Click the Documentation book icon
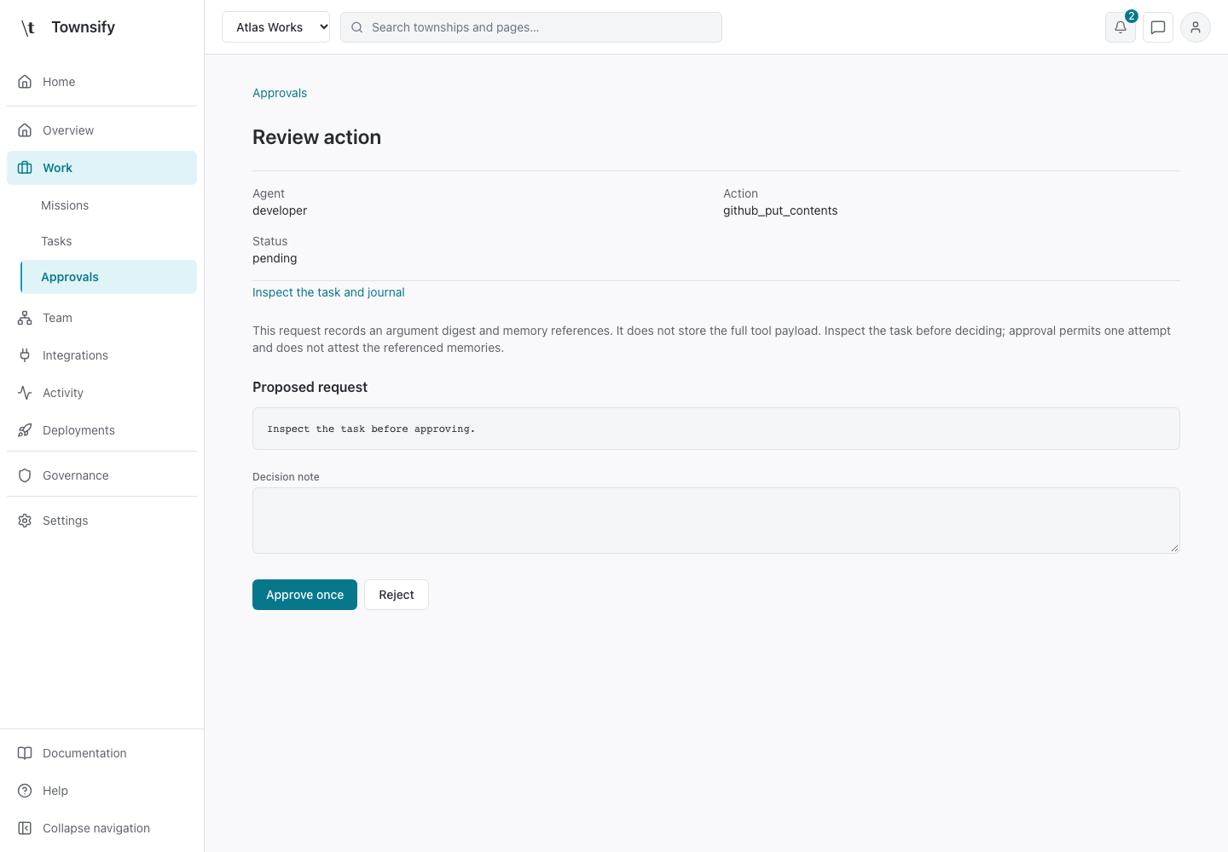This screenshot has height=852, width=1228. (x=25, y=753)
